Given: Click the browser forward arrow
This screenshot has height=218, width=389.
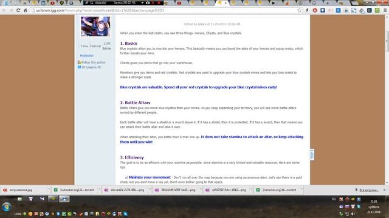Looking at the screenshot, I should tap(11, 10).
